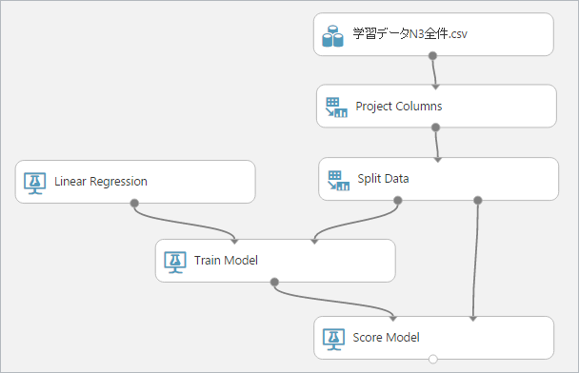Viewport: 579px width, 373px height.
Task: Click the empty output port of Score Model
Action: coord(433,359)
